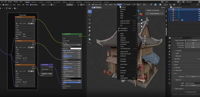Select the Add Cube tool

[x=90, y=43]
